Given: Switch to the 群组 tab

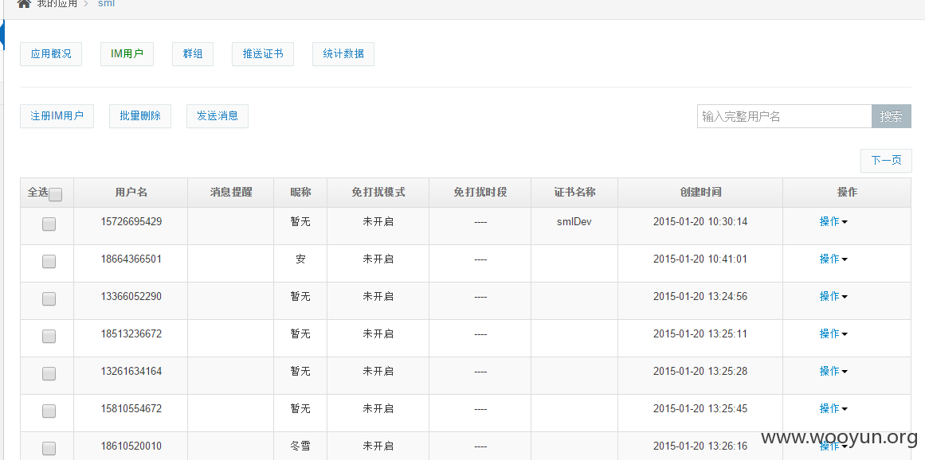Looking at the screenshot, I should (192, 53).
